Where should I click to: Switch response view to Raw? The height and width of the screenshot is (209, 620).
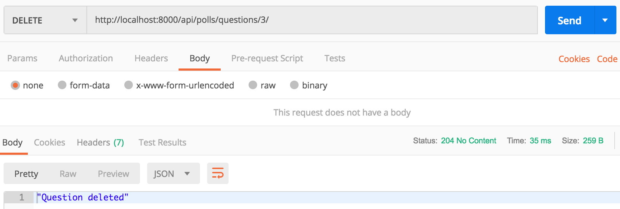click(68, 174)
